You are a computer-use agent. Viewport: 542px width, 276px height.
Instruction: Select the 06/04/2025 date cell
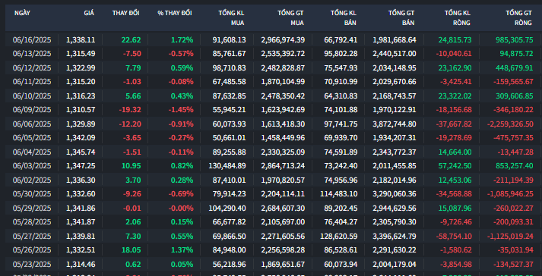(x=32, y=152)
